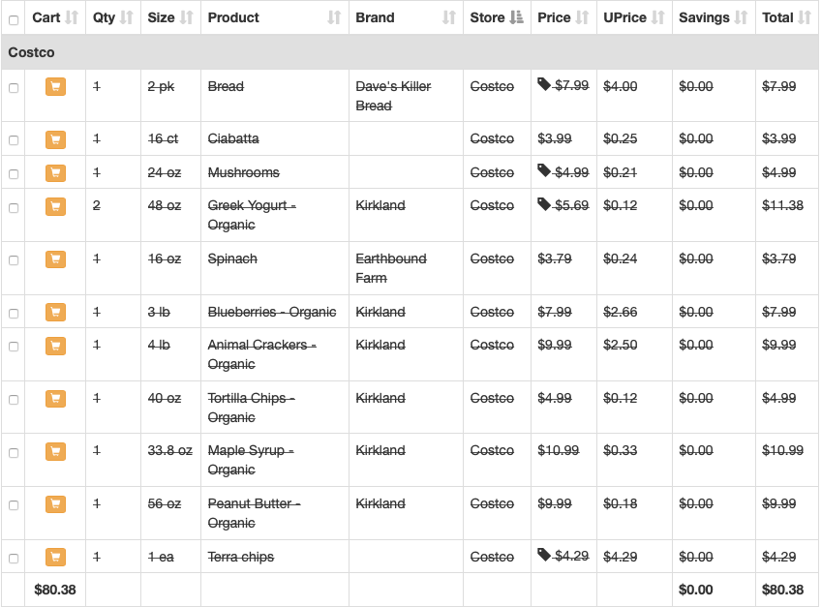Click the price tag icon for Mushrooms price
821x607 pixels.
point(544,171)
